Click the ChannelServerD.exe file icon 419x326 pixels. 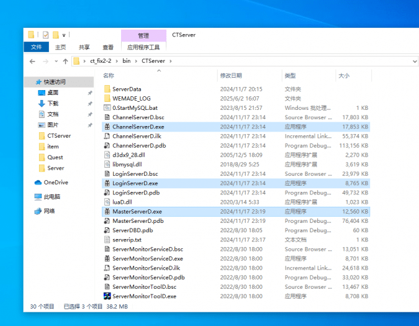[x=107, y=127]
